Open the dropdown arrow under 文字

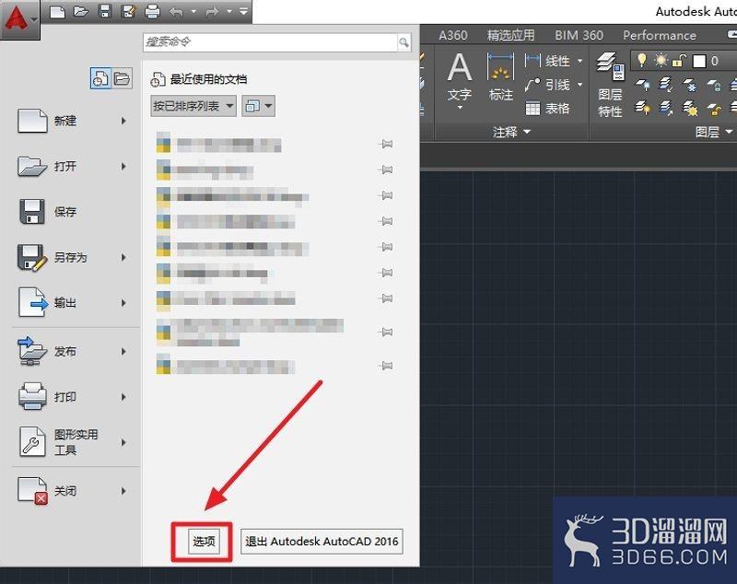(x=460, y=108)
